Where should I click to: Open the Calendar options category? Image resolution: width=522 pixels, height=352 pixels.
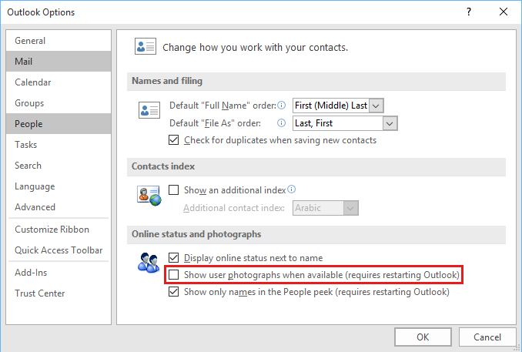point(59,82)
